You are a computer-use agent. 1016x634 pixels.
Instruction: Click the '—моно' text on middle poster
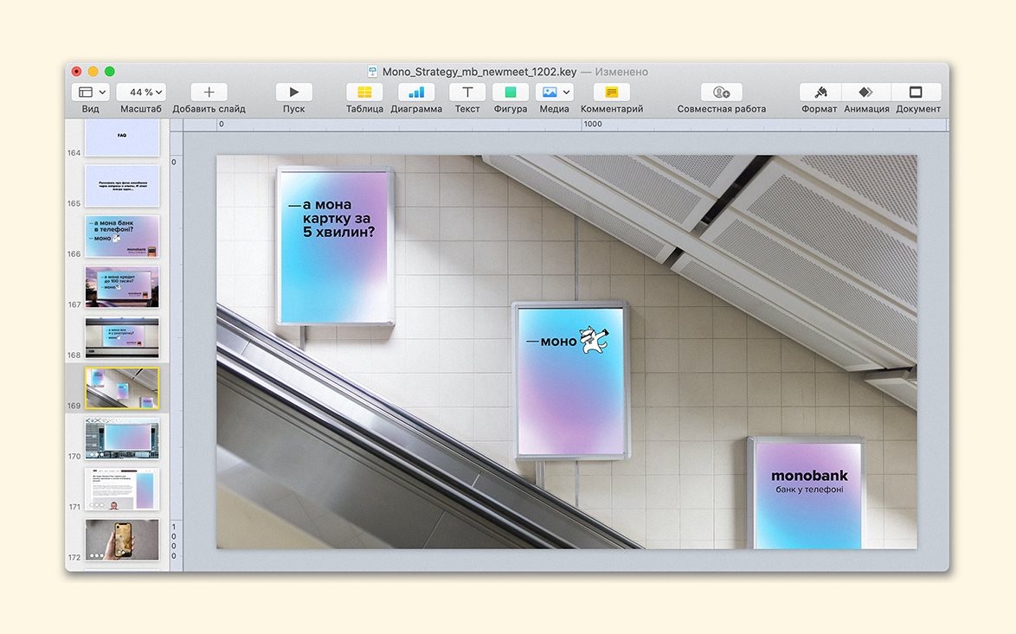[551, 342]
